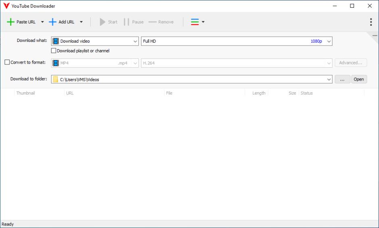The width and height of the screenshot is (379, 228).
Task: Click the Remove minus icon
Action: pos(152,22)
